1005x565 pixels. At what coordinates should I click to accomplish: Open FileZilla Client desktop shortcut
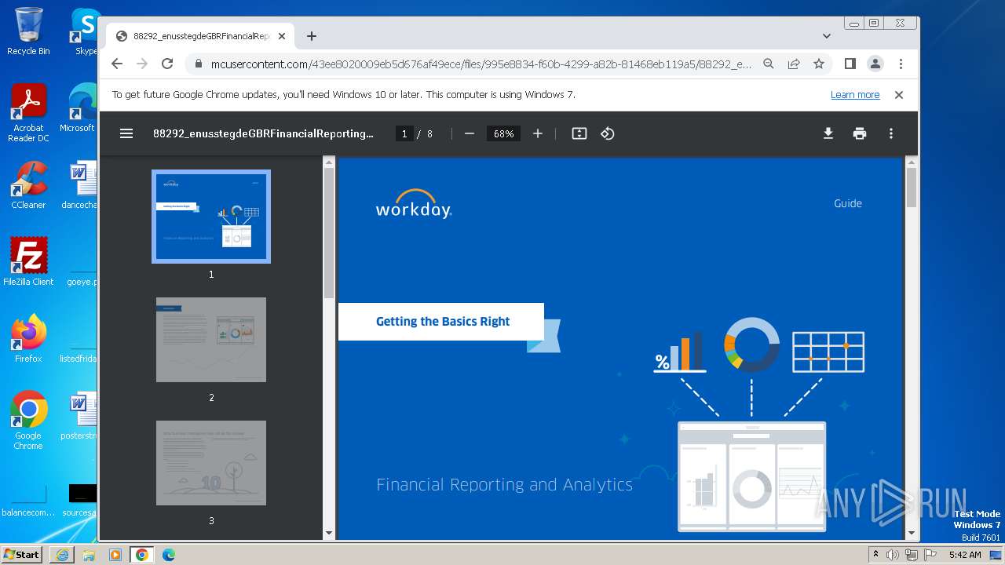[28, 262]
